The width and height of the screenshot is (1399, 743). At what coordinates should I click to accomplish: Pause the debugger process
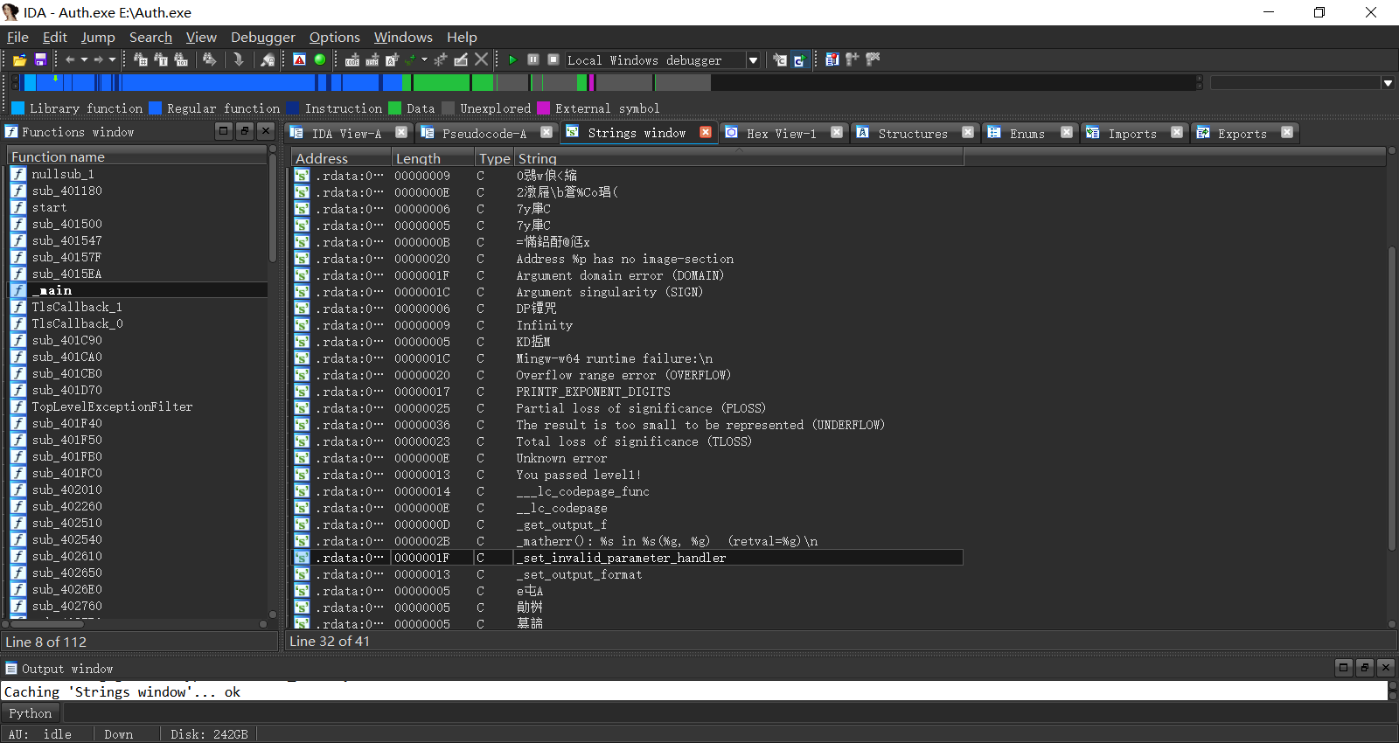(532, 59)
